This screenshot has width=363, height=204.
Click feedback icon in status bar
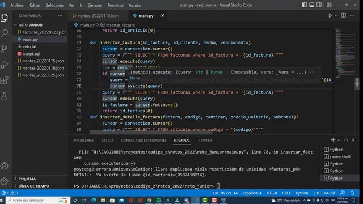(343, 193)
